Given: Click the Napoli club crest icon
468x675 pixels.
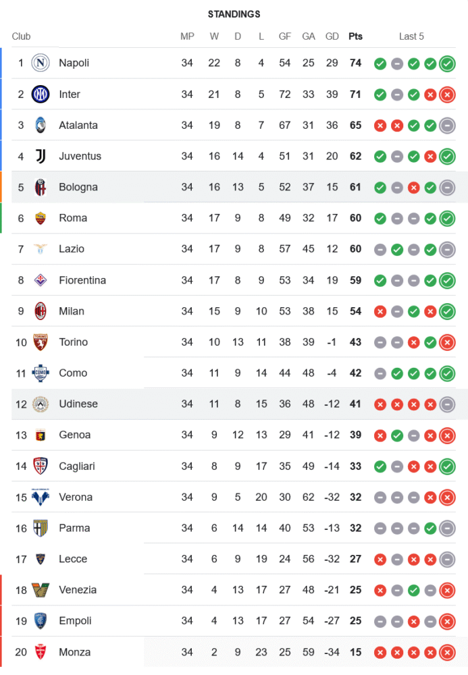Looking at the screenshot, I should click(41, 63).
